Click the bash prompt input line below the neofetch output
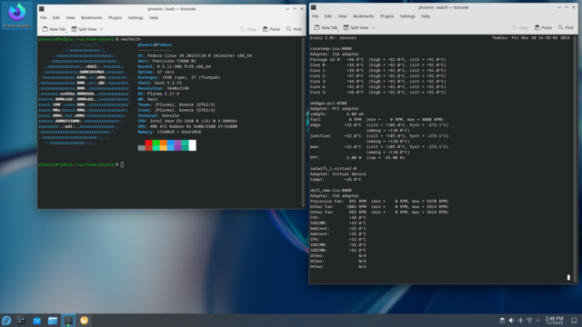582x327 pixels. tap(81, 164)
